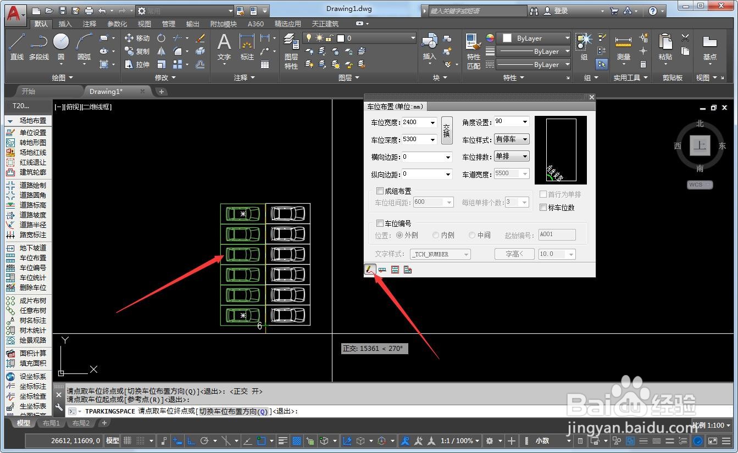
Task: Toggle object snap in status bar
Action: pos(262,440)
